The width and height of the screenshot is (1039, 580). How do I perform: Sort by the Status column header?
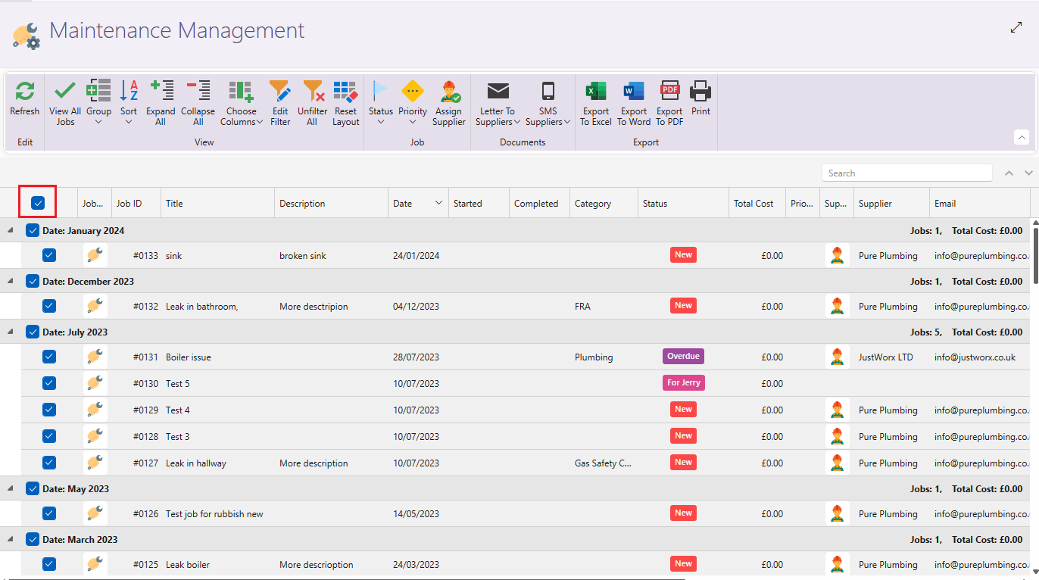point(684,203)
